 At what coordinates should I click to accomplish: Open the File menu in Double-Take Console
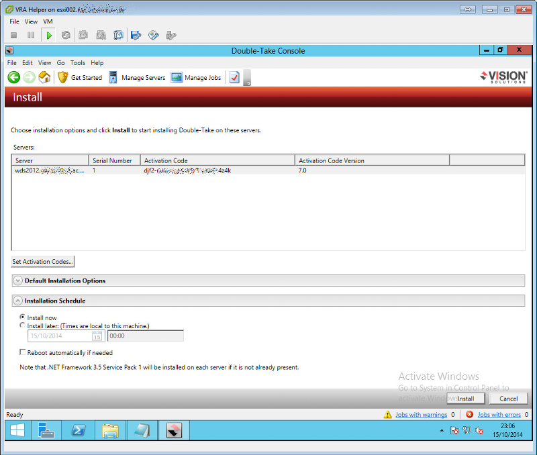(11, 63)
